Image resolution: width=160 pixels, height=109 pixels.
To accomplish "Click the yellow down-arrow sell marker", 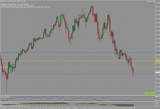I will pos(133,65).
